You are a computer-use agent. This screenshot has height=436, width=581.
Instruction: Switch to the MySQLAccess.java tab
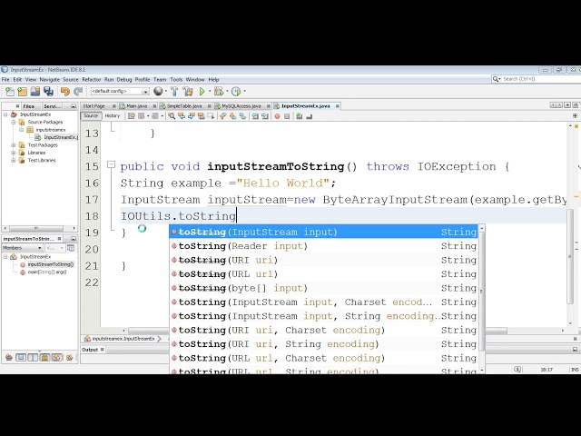(241, 106)
